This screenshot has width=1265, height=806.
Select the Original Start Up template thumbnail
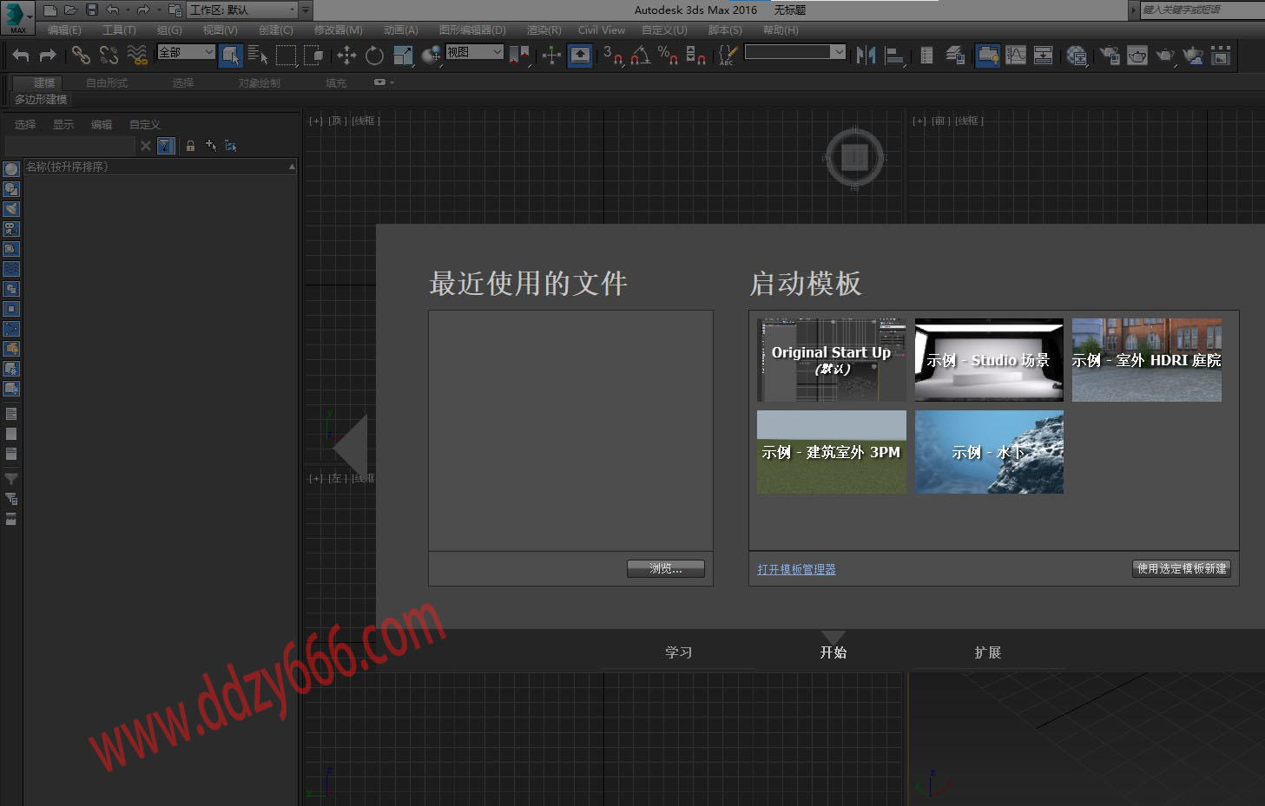(832, 360)
